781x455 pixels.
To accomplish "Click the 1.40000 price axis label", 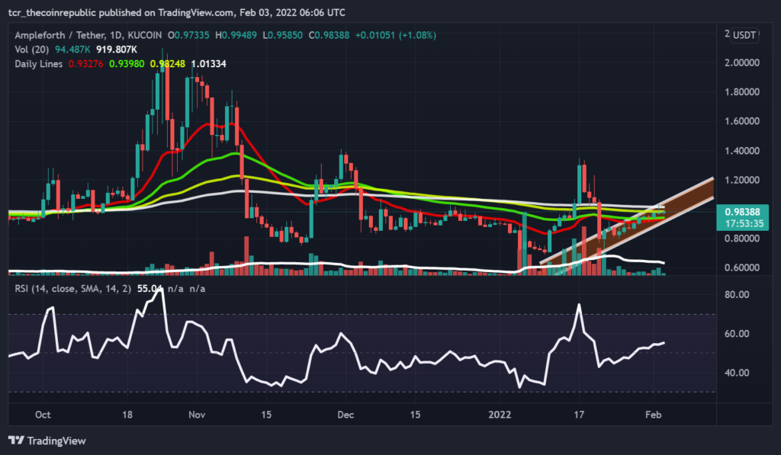I will click(x=741, y=151).
